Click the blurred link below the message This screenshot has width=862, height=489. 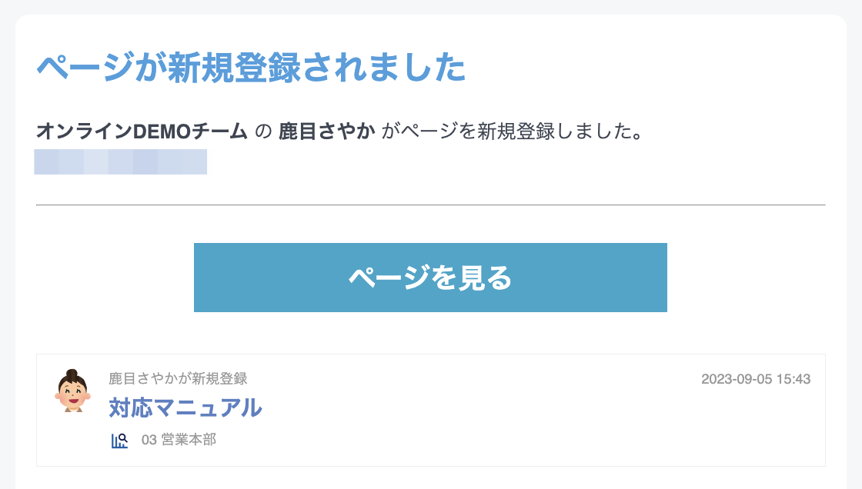(x=120, y=161)
